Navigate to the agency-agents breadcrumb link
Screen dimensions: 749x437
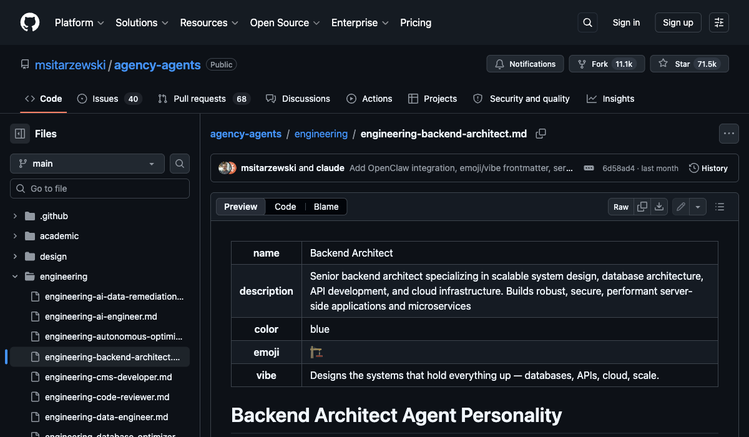[246, 134]
